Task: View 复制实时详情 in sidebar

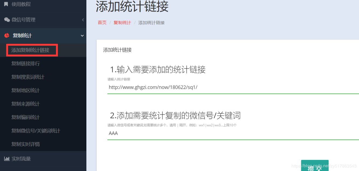Action: coord(26,144)
